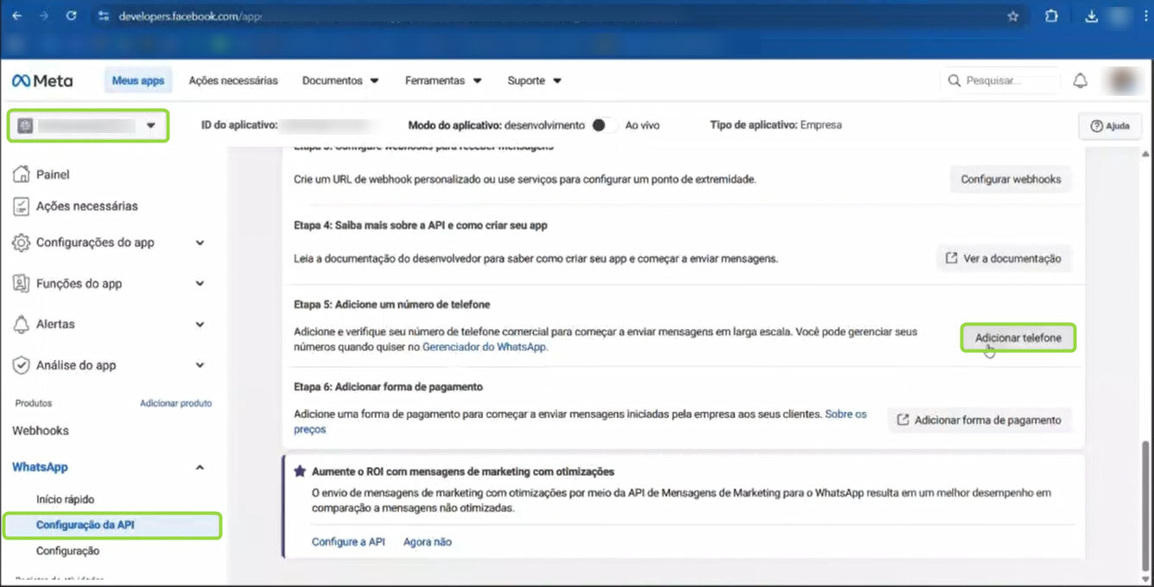Screen dimensions: 1154x587
Task: Open the Documentos menu
Action: pos(340,80)
